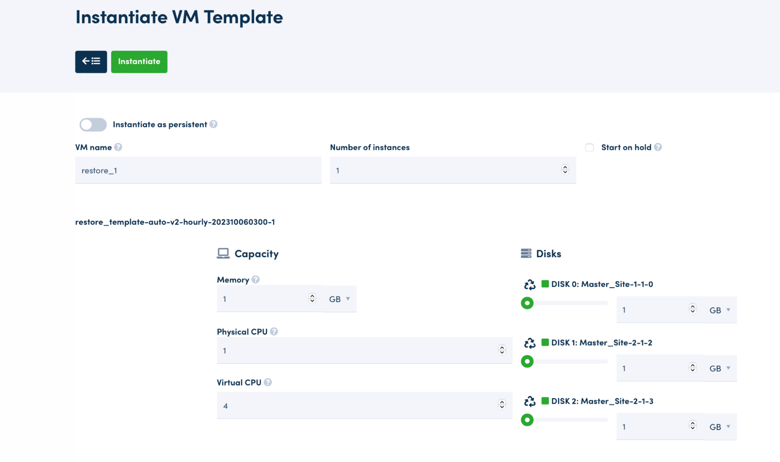Screen dimensions: 780x462
Task: Open DISK 2 size unit dropdown
Action: click(720, 426)
